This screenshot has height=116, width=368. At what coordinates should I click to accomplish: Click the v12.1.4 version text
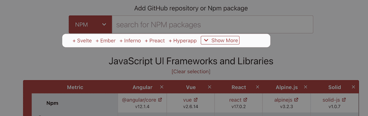tap(142, 107)
